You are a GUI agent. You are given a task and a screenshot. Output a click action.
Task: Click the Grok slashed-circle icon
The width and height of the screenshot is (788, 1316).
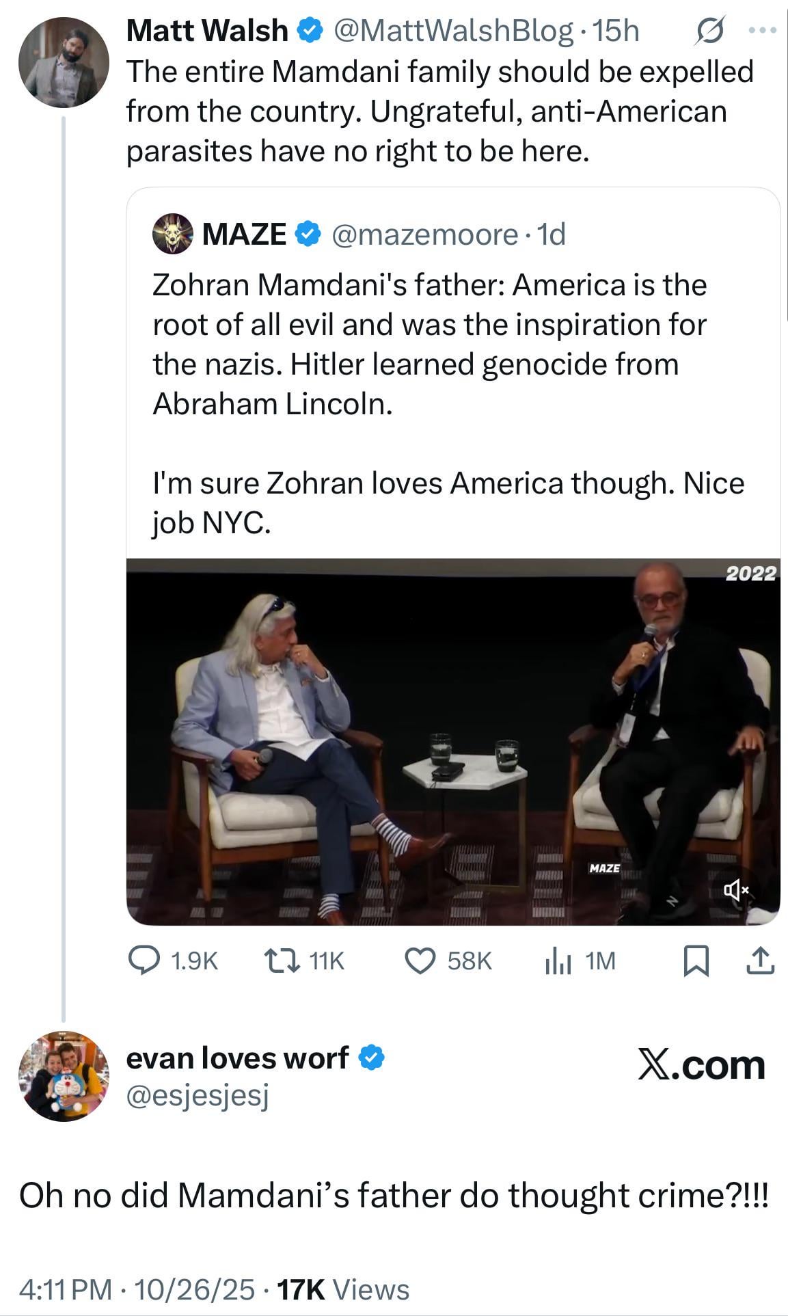click(709, 31)
